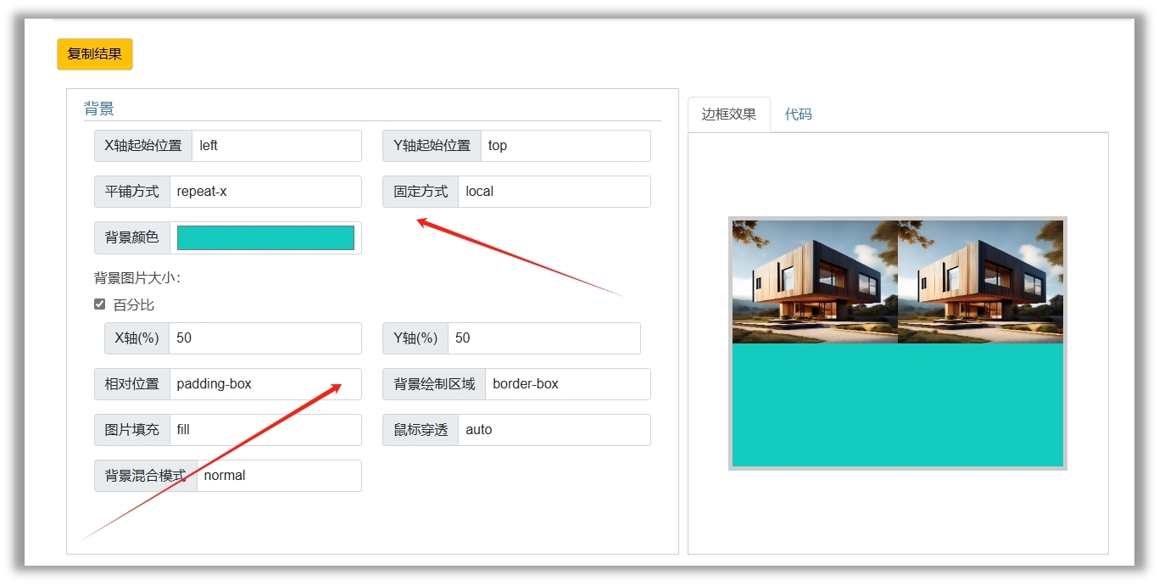Open the X轴起始位置 dropdown showing left
1159x586 pixels.
[x=276, y=146]
